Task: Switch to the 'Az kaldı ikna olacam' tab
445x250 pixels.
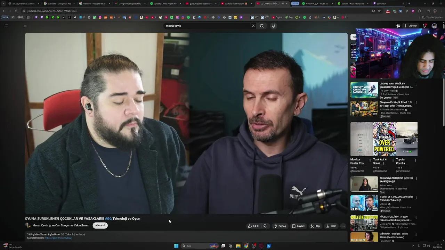Action: [236, 3]
